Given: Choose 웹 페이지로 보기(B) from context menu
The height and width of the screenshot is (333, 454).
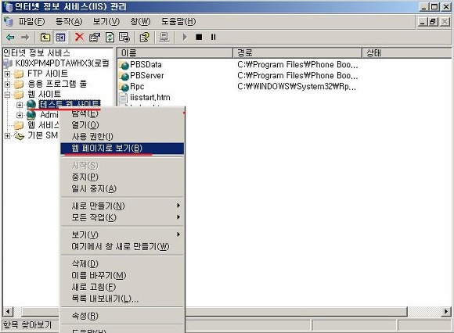Looking at the screenshot, I should click(x=122, y=149).
